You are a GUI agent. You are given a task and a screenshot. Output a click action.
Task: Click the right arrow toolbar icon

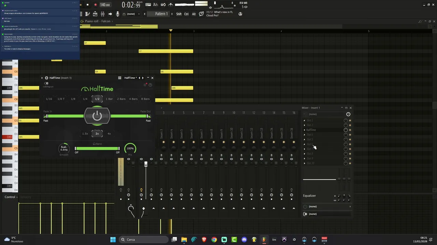click(x=110, y=14)
